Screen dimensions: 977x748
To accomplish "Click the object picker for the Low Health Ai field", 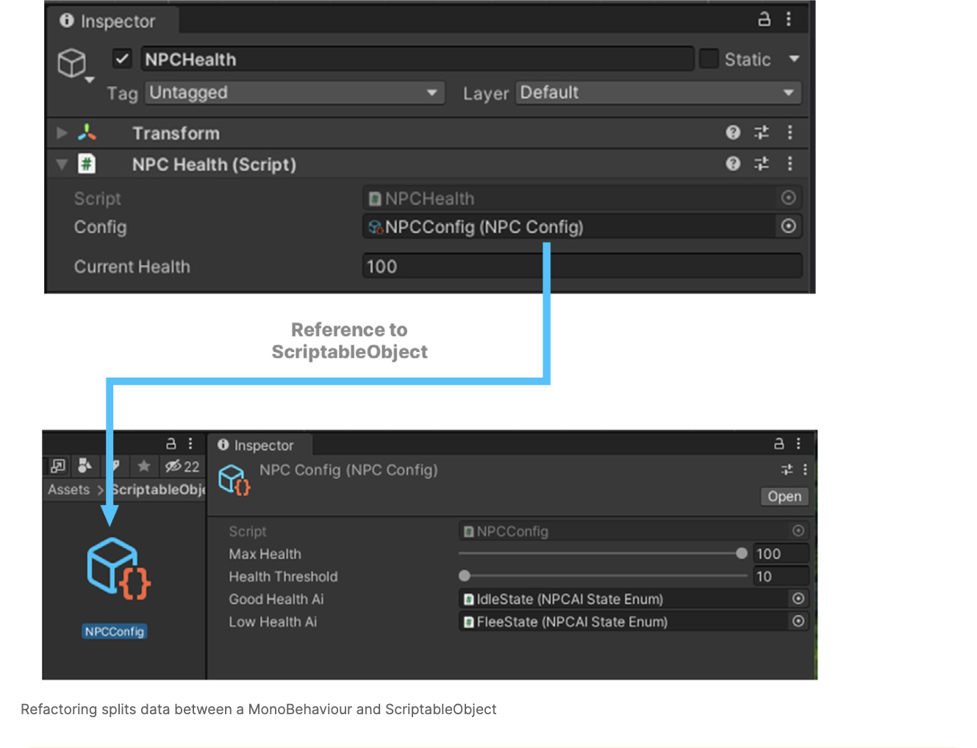I will click(x=798, y=622).
